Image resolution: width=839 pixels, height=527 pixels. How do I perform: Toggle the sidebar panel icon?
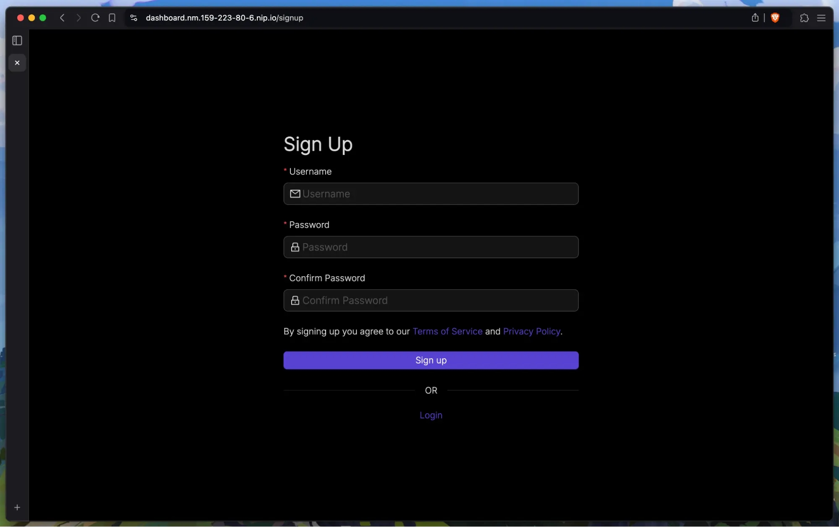pyautogui.click(x=17, y=40)
